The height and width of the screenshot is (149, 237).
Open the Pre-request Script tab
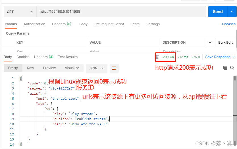109,24
